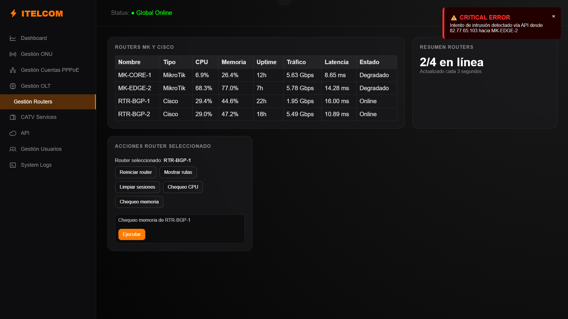Navigate to Gestión OLT

(x=48, y=86)
